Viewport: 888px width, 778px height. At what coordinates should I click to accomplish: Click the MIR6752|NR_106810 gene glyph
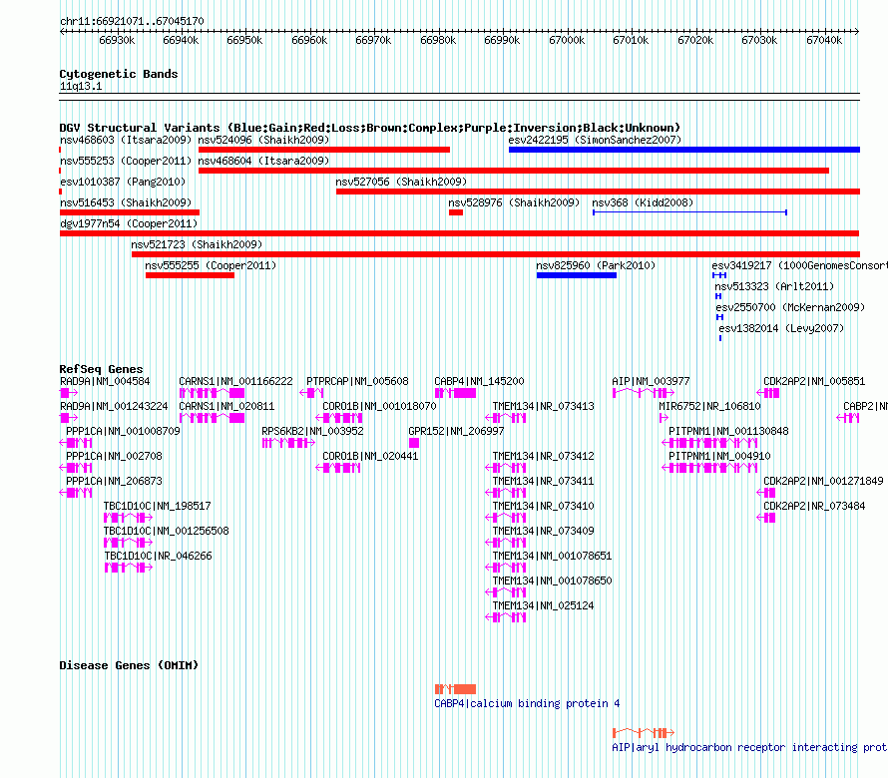pyautogui.click(x=664, y=418)
